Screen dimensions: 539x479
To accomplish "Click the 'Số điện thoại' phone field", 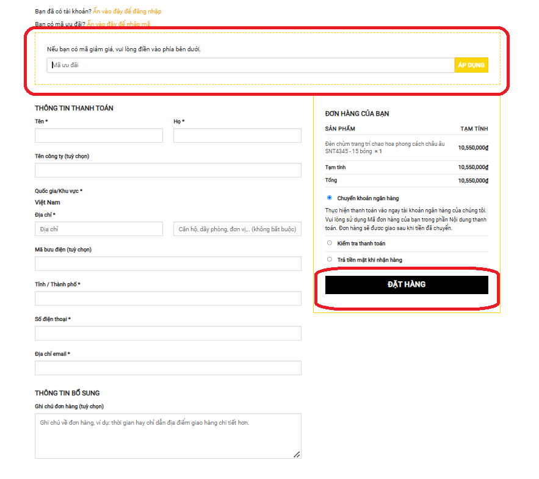I will (x=168, y=333).
